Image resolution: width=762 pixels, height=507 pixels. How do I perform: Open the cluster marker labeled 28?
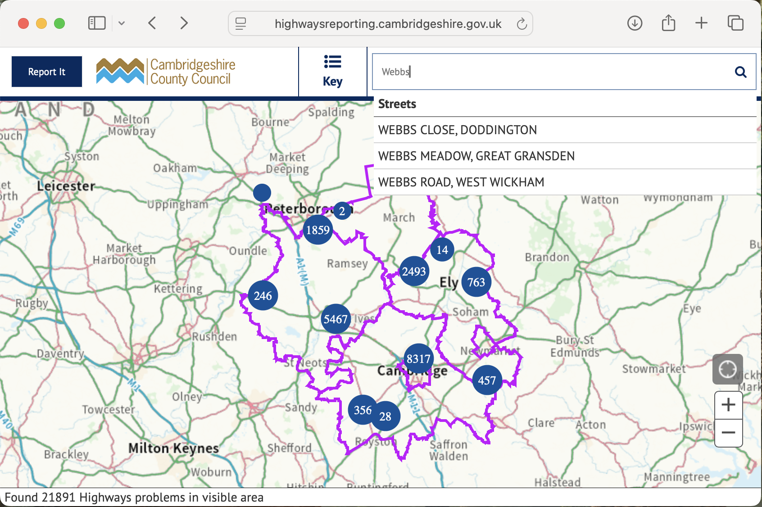(x=386, y=416)
